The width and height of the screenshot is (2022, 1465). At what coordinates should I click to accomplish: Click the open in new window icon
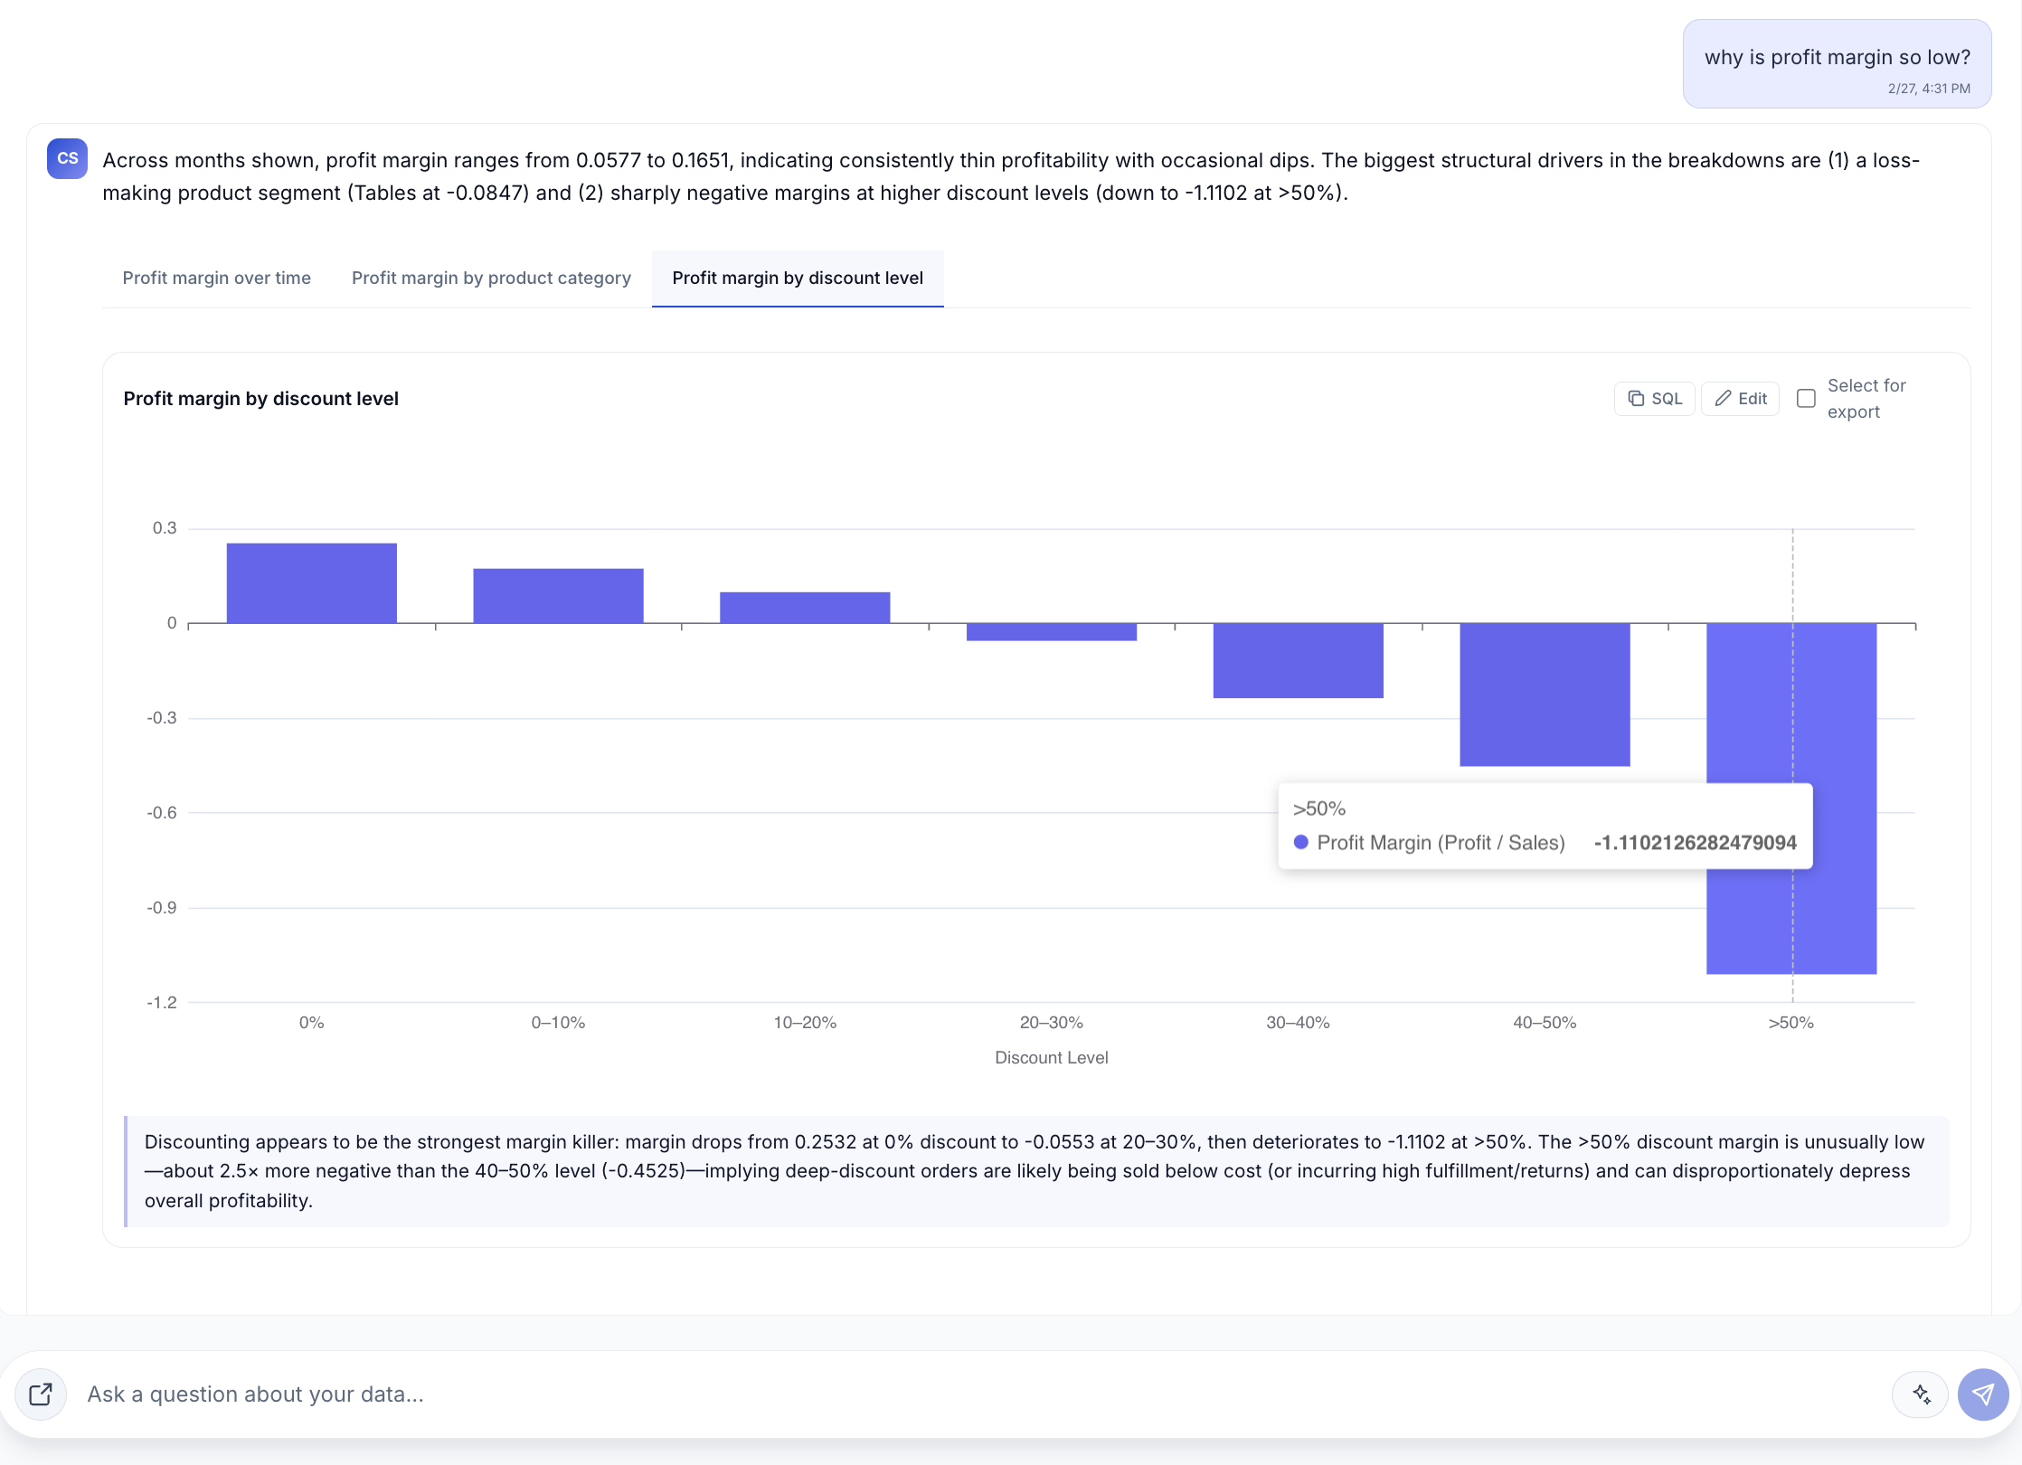tap(41, 1394)
